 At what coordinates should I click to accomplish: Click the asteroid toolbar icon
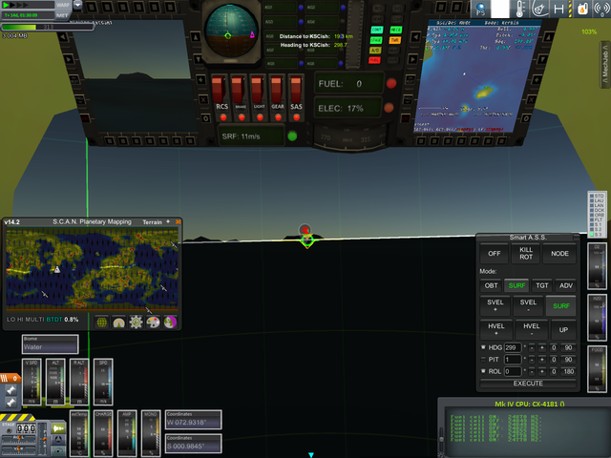pos(539,9)
